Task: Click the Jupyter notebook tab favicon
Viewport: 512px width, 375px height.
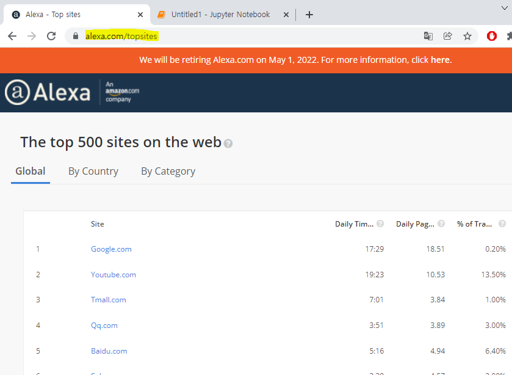Action: [161, 15]
